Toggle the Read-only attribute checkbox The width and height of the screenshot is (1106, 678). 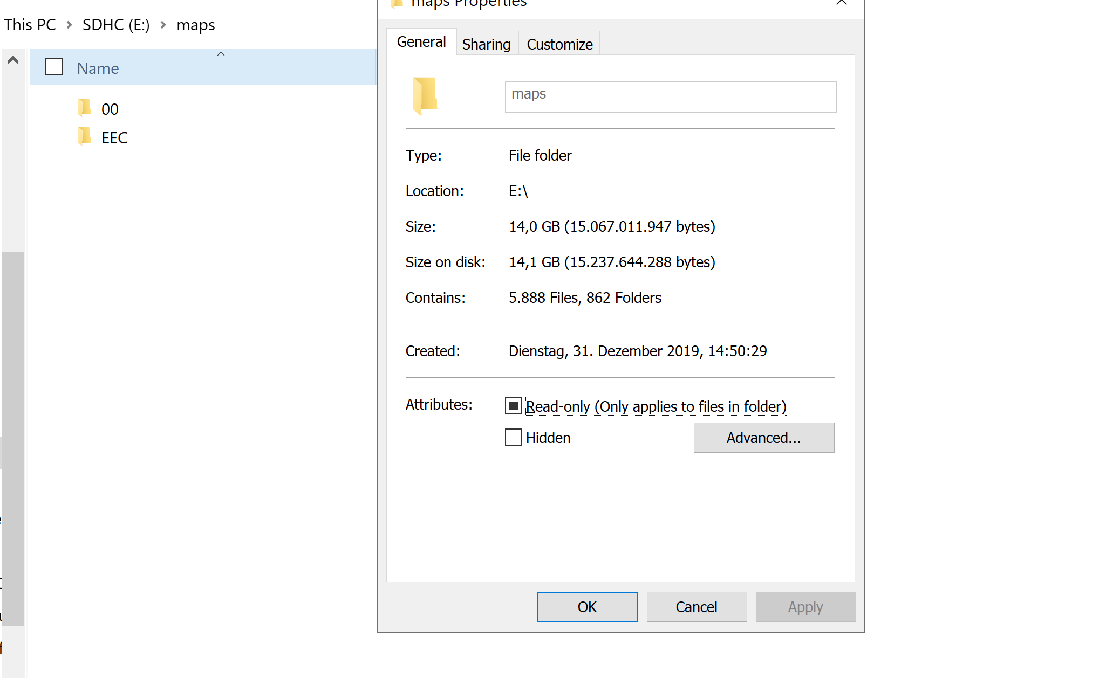(513, 406)
